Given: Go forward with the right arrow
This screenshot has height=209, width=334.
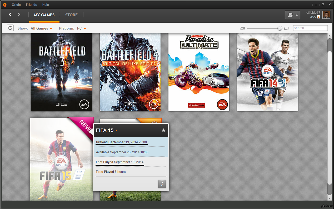Looking at the screenshot, I should [x=19, y=15].
